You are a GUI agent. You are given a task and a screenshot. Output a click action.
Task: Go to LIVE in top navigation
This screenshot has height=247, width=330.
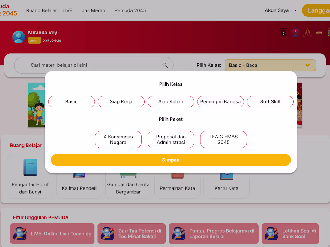(x=67, y=10)
